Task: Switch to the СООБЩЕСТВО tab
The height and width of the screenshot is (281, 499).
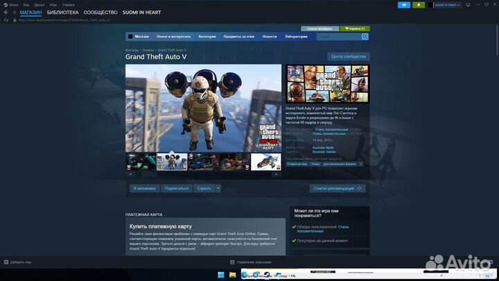Action: click(100, 12)
